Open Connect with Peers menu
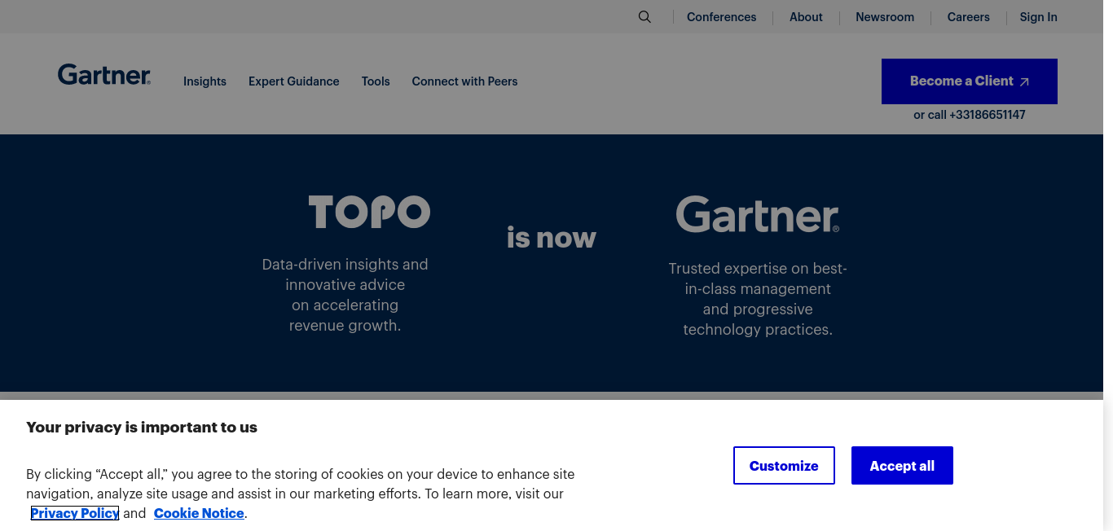The width and height of the screenshot is (1113, 531). coord(464,81)
